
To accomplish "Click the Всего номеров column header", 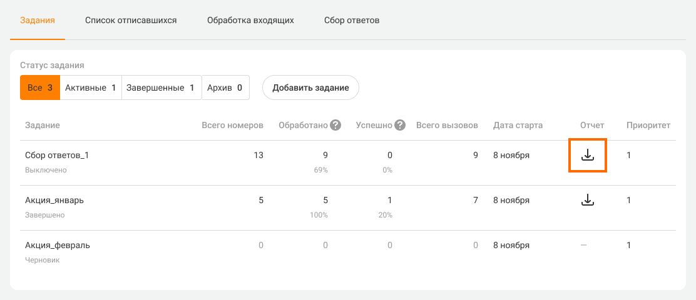I will coord(232,125).
